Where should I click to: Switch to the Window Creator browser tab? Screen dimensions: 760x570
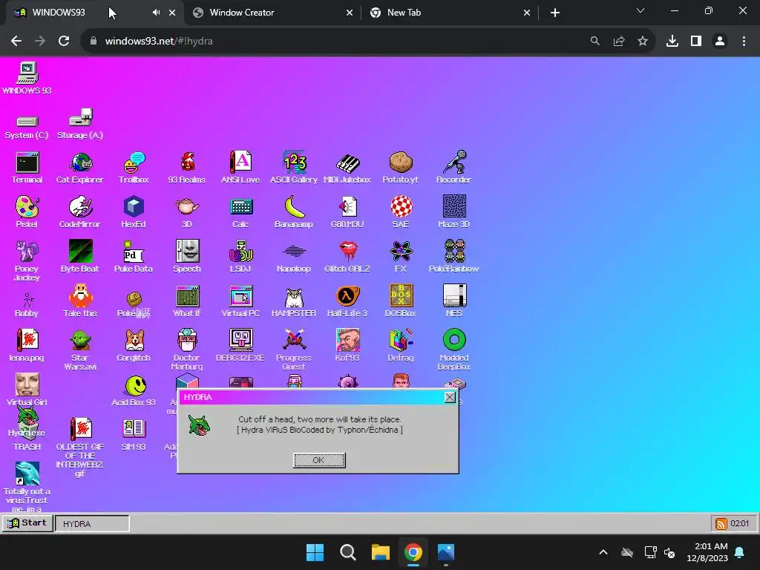click(273, 13)
